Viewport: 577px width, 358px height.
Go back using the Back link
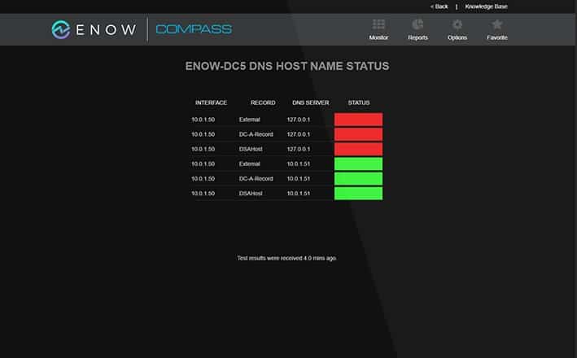(439, 7)
